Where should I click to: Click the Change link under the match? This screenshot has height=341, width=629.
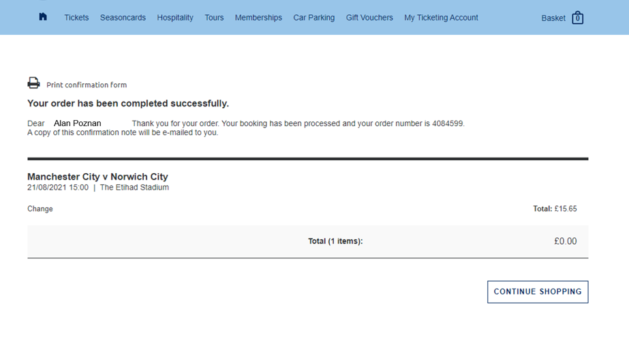coord(40,209)
